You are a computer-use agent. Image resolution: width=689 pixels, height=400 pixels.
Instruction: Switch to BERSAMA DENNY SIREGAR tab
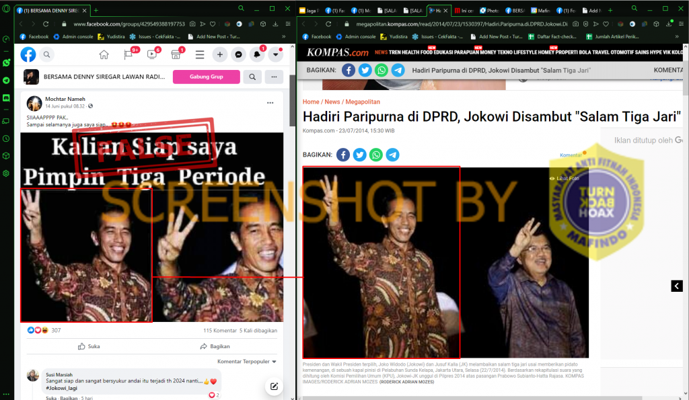52,11
